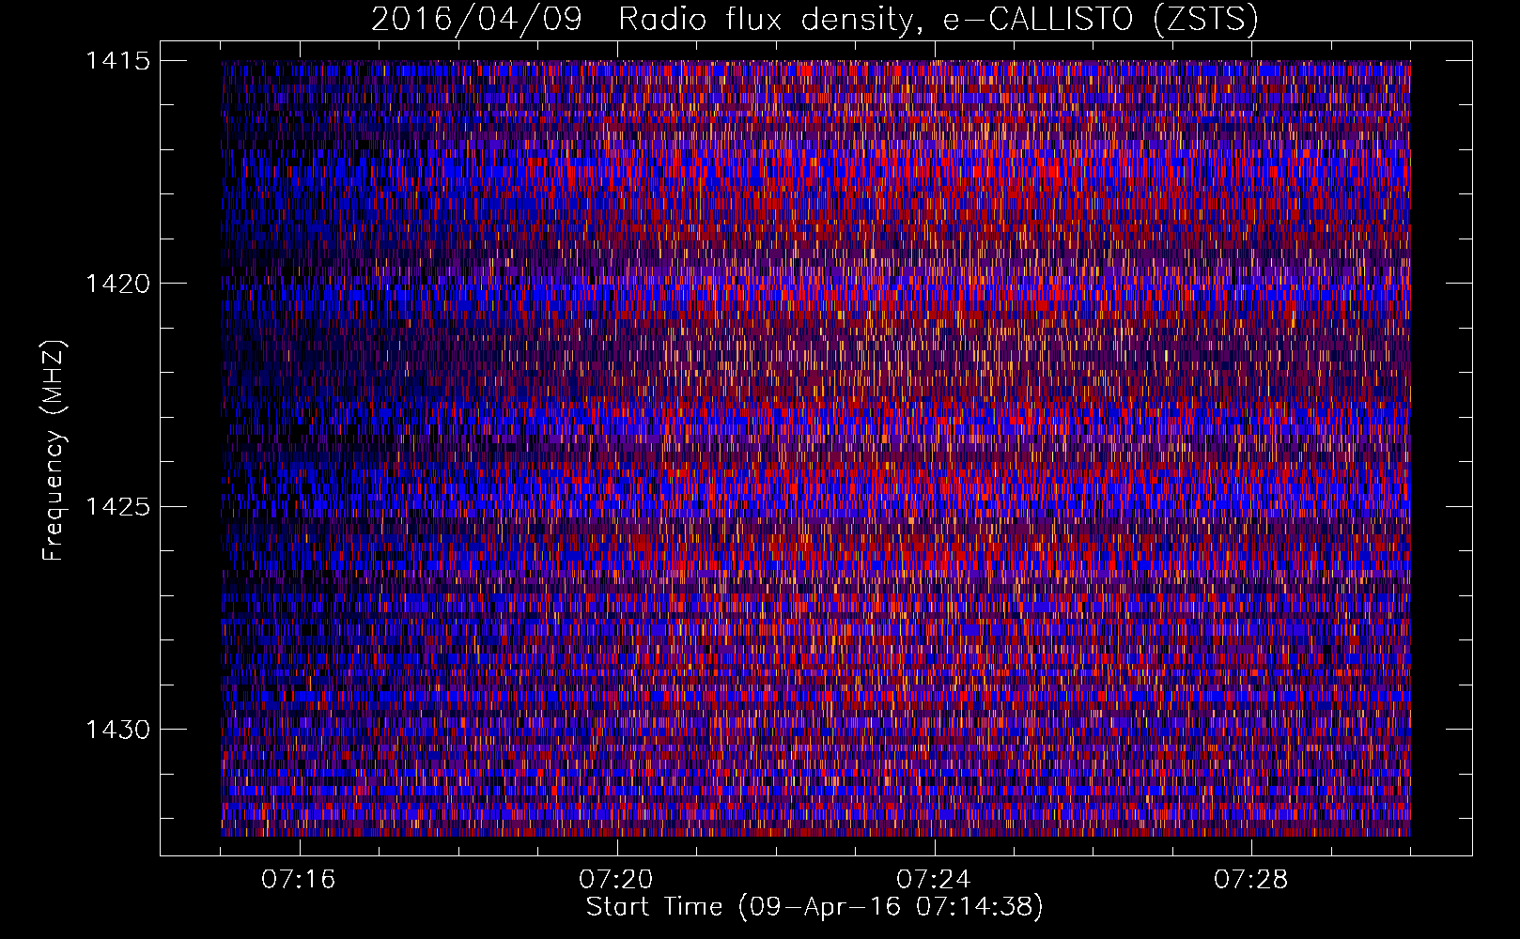Click the 'Frequency (MHZ)' axis label
The image size is (1520, 939).
point(54,450)
